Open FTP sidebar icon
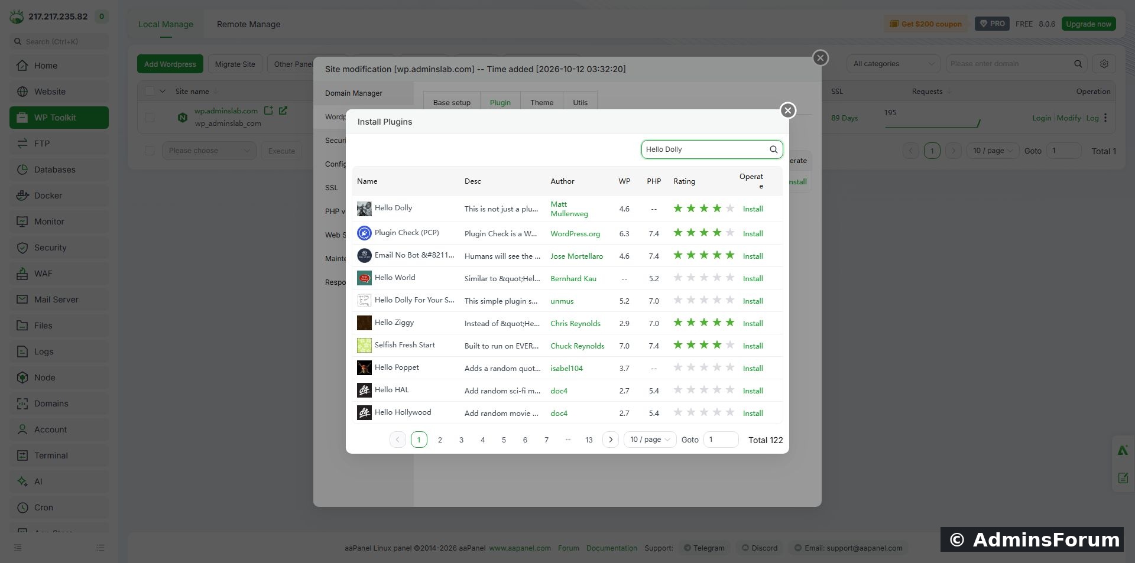1135x563 pixels. (x=22, y=144)
